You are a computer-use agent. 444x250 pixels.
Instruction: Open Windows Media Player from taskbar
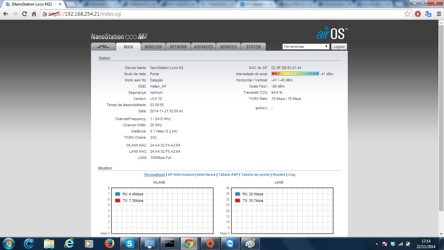click(89, 243)
